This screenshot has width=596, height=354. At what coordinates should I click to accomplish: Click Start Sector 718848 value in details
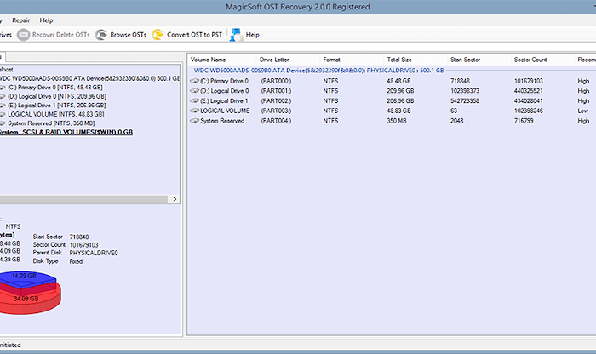(78, 237)
